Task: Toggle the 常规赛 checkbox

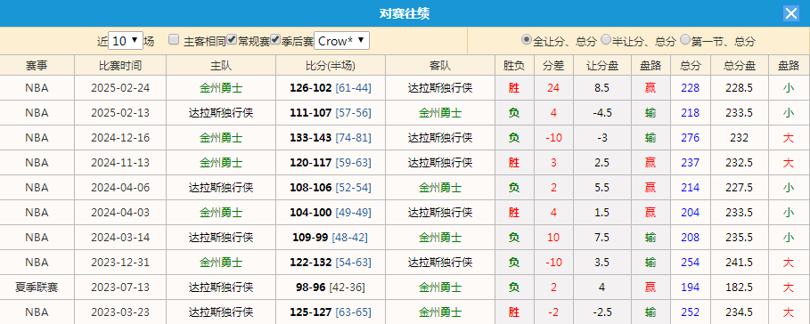Action: pos(232,40)
